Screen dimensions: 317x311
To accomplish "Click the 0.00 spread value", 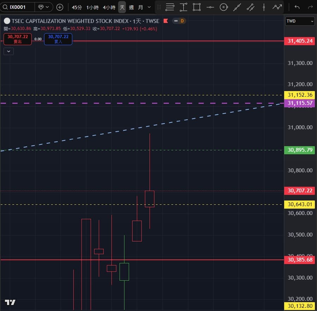I will [38, 39].
